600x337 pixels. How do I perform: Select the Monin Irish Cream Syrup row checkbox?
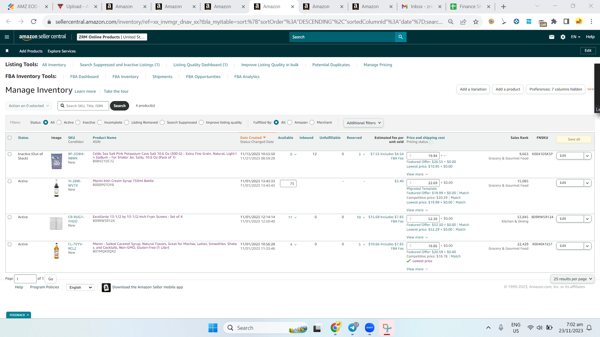click(x=10, y=181)
